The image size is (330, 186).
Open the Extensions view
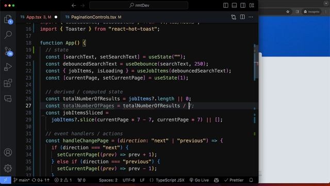(8, 83)
